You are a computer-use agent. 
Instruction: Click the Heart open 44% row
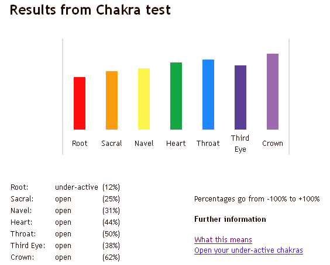[x=65, y=222]
